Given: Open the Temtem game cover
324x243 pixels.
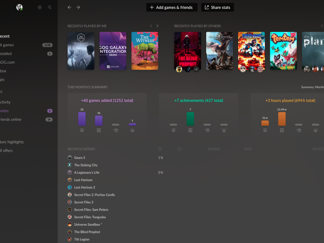Looking at the screenshot, I should 283,51.
